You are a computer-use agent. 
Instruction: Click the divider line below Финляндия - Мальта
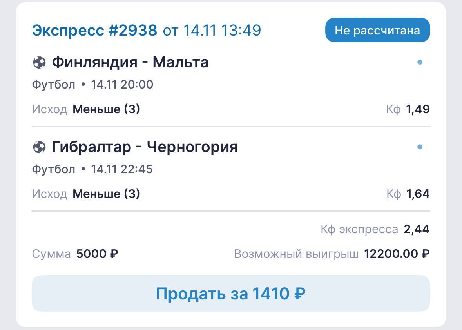point(231,126)
